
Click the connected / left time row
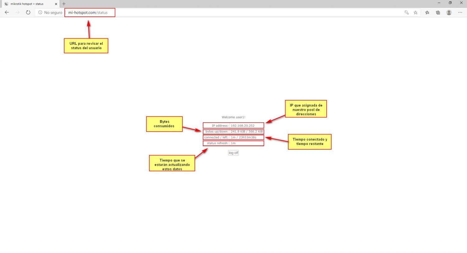pos(233,138)
